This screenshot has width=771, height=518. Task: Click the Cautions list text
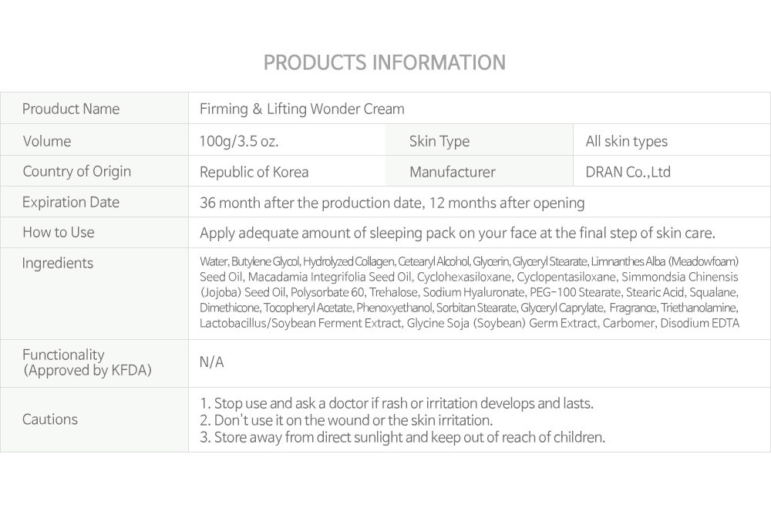click(x=402, y=420)
